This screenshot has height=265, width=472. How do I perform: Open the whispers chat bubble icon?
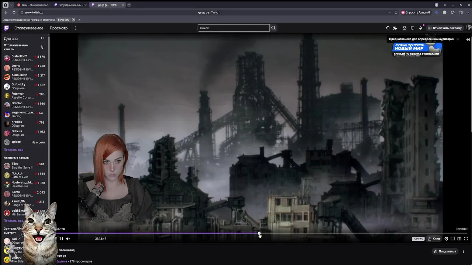[x=413, y=28]
